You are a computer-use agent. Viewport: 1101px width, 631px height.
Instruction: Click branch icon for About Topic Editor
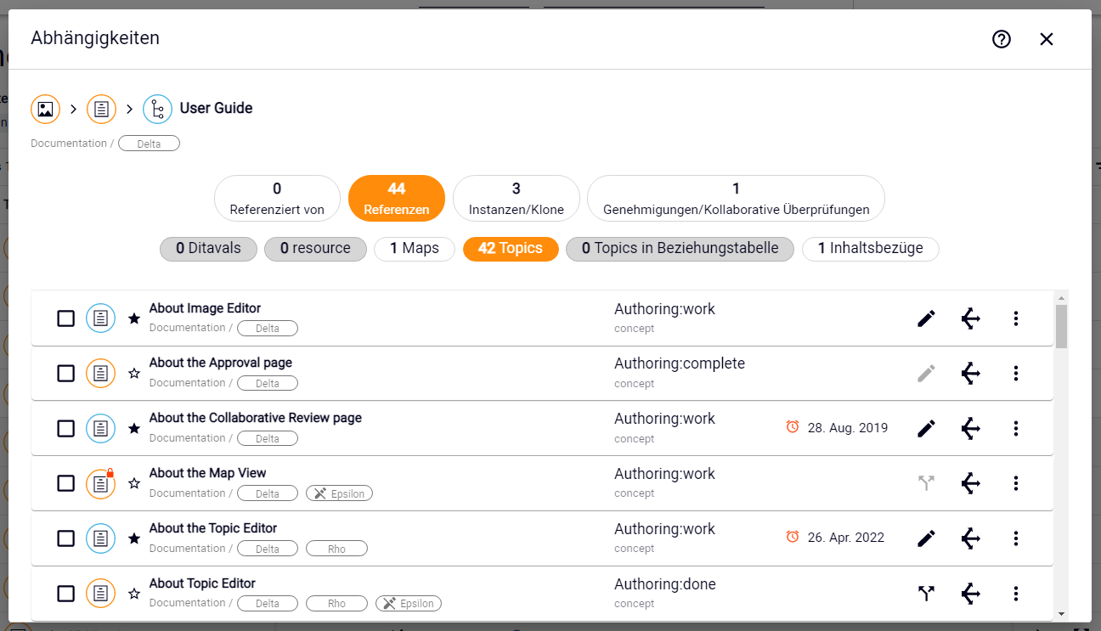(926, 594)
